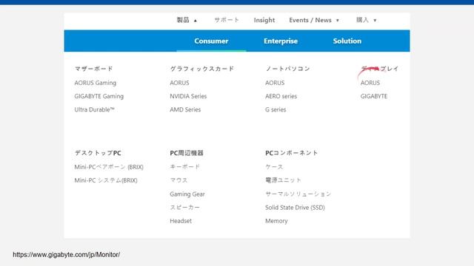Open the 電源ユニット power supply link
474x266 pixels.
click(x=283, y=180)
